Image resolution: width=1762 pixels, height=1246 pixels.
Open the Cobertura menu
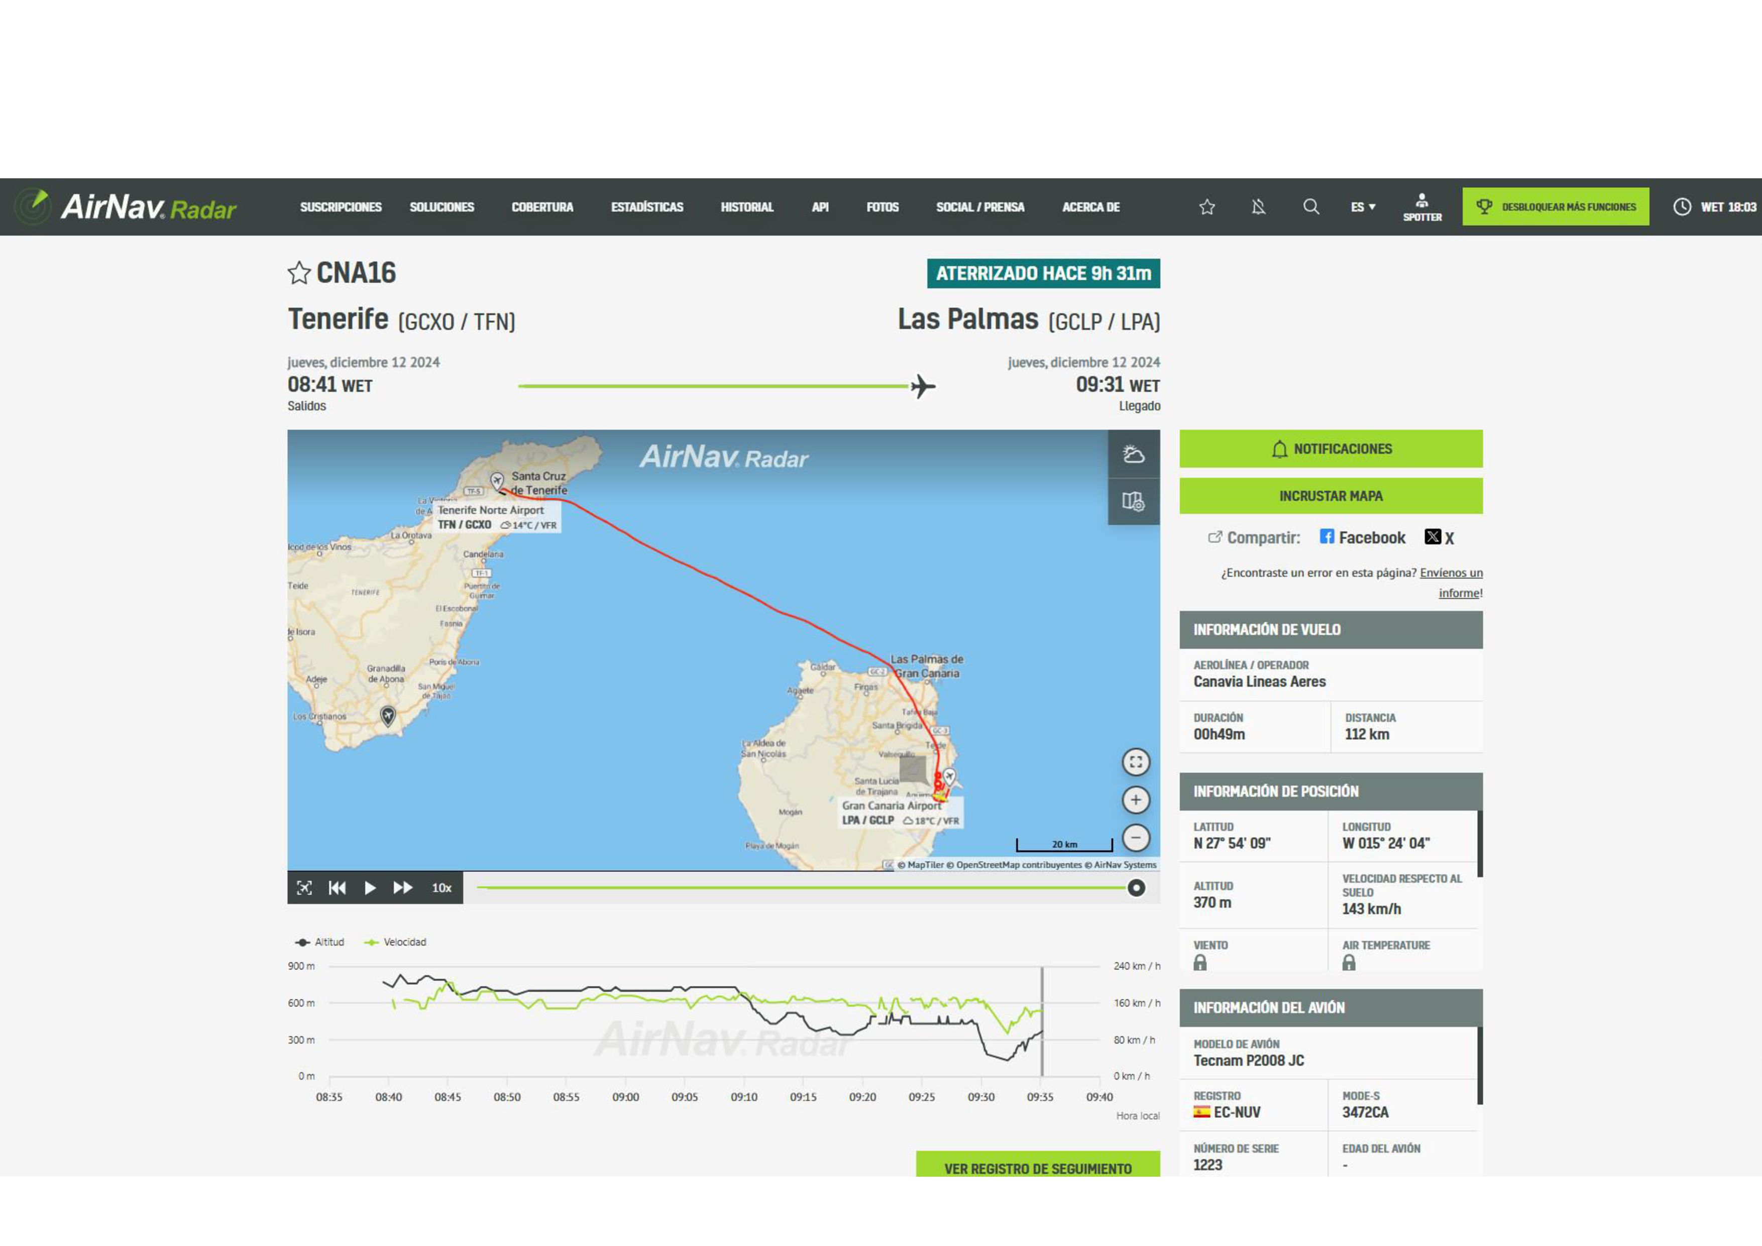point(542,207)
